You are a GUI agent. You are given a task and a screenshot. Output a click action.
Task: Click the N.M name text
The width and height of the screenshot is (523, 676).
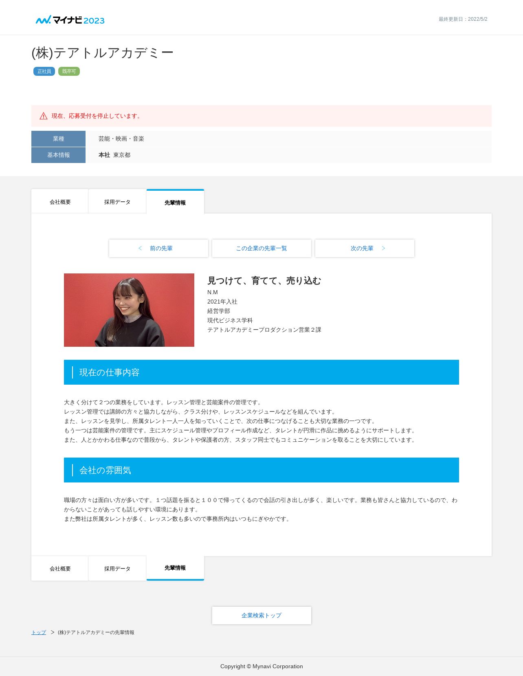click(x=213, y=292)
